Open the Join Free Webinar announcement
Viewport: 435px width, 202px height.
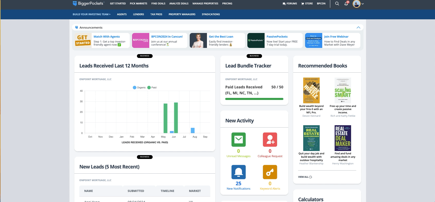[336, 37]
